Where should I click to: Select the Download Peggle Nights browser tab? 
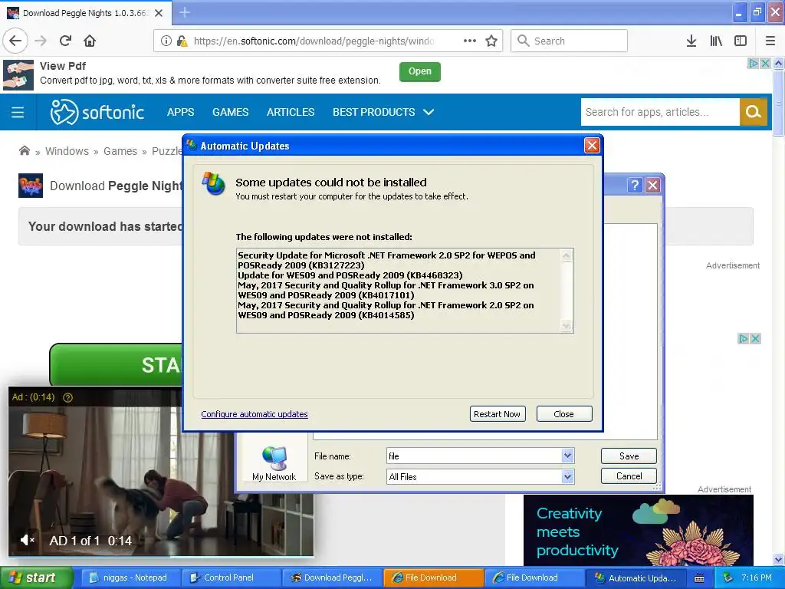85,13
